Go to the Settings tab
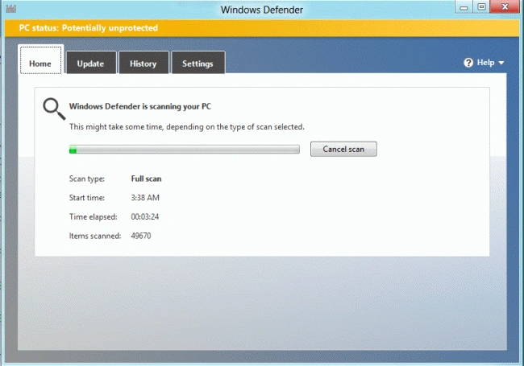 (x=198, y=62)
